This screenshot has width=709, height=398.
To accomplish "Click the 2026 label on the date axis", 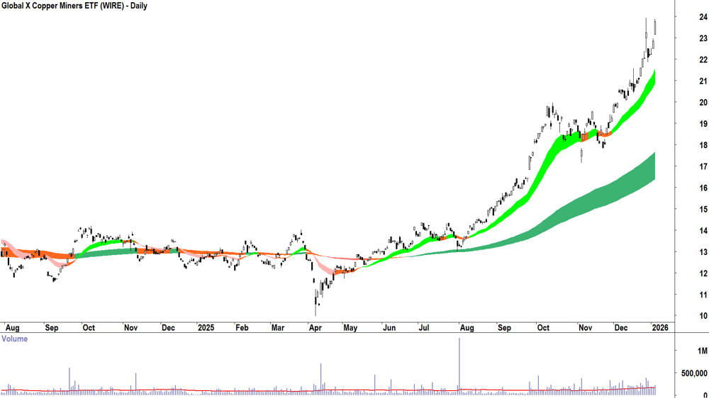I will (x=660, y=328).
